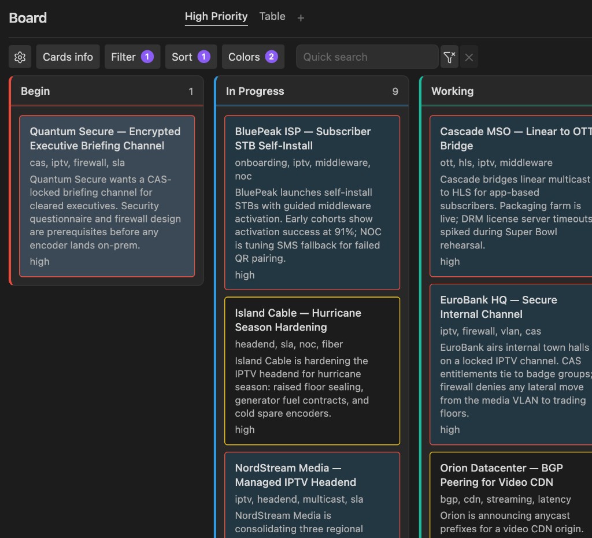Open the Cascade MSO Linear to OTT Bridge card

pyautogui.click(x=511, y=196)
